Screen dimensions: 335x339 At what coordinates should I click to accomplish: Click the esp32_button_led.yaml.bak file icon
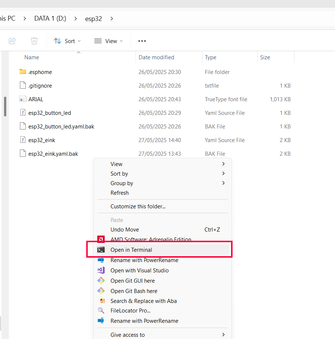(x=23, y=126)
